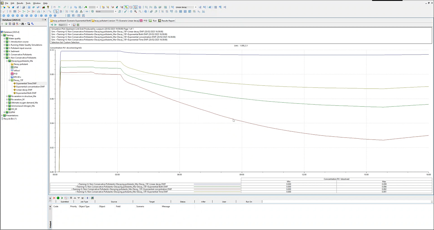The width and height of the screenshot is (434, 230).
Task: Click the Refresh globe icon in Database panel
Action: (x=6, y=24)
